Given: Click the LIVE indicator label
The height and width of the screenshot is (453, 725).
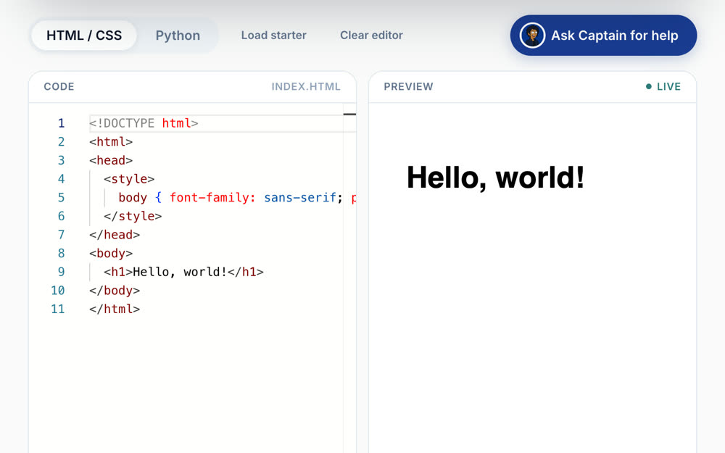Looking at the screenshot, I should 668,86.
